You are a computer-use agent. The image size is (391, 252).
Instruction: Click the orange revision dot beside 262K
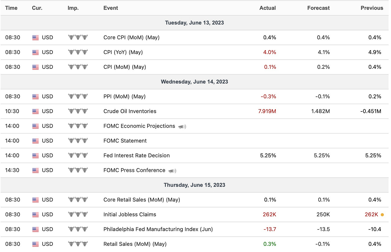tap(382, 215)
